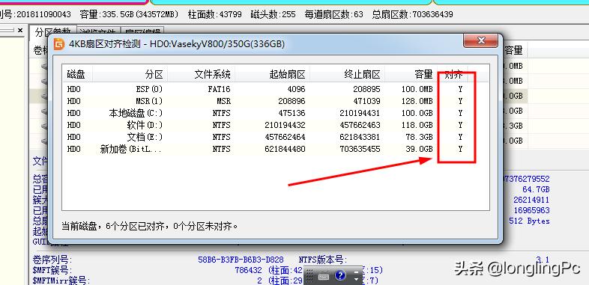Select the 软件(D:) partition row

pyautogui.click(x=276, y=125)
